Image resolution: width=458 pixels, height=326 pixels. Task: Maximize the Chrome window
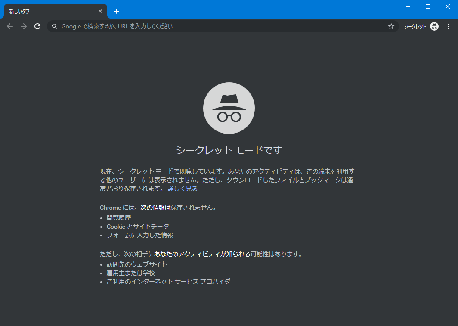tap(427, 6)
